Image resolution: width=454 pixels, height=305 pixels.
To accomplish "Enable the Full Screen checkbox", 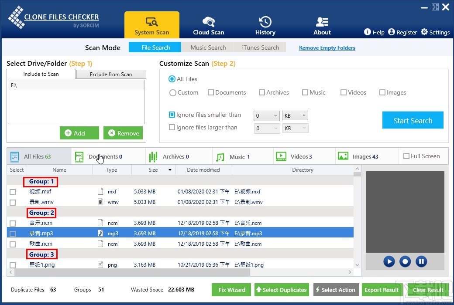I will tap(406, 156).
